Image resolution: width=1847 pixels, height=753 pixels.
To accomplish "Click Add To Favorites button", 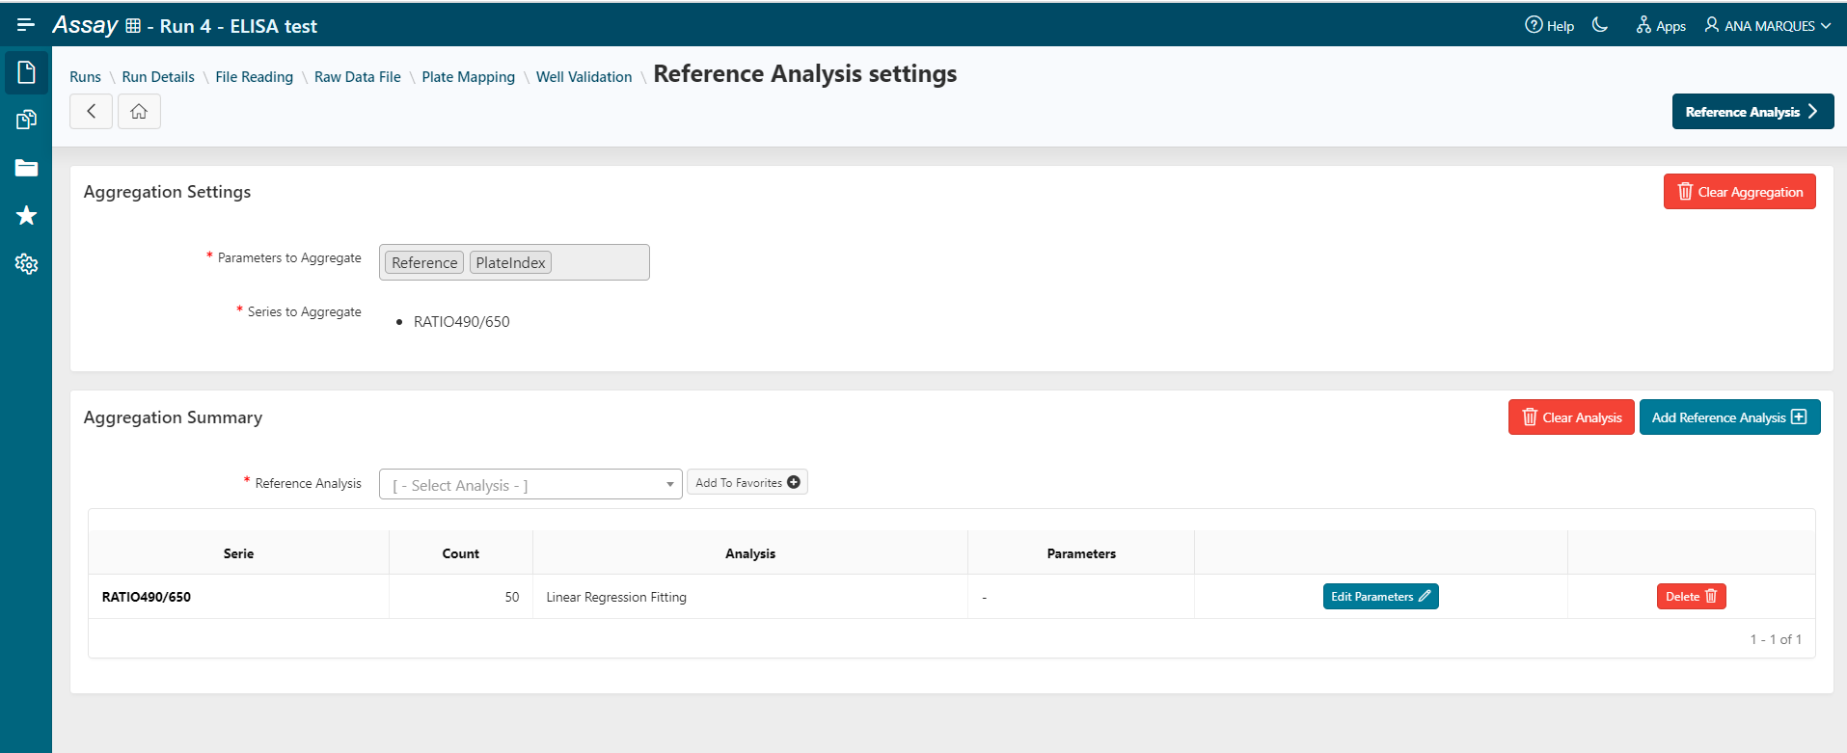I will [x=747, y=482].
